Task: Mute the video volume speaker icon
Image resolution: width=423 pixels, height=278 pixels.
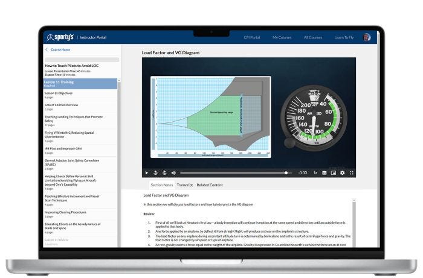Action: tap(173, 172)
